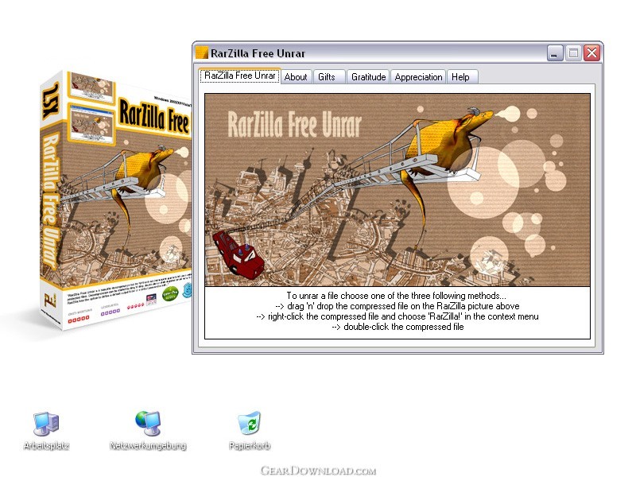Minimize the RarZilla Free Unrar window
Viewport: 636px width, 477px height.
pyautogui.click(x=555, y=53)
